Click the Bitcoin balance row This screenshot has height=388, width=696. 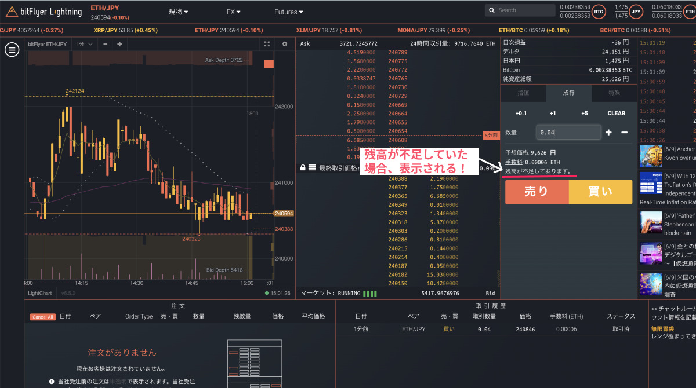coord(568,69)
